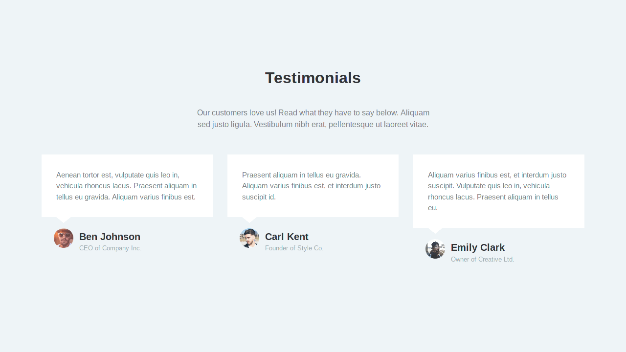This screenshot has height=352, width=626.
Task: Click the 'CEO of Company Inc.' subtitle
Action: pyautogui.click(x=110, y=248)
